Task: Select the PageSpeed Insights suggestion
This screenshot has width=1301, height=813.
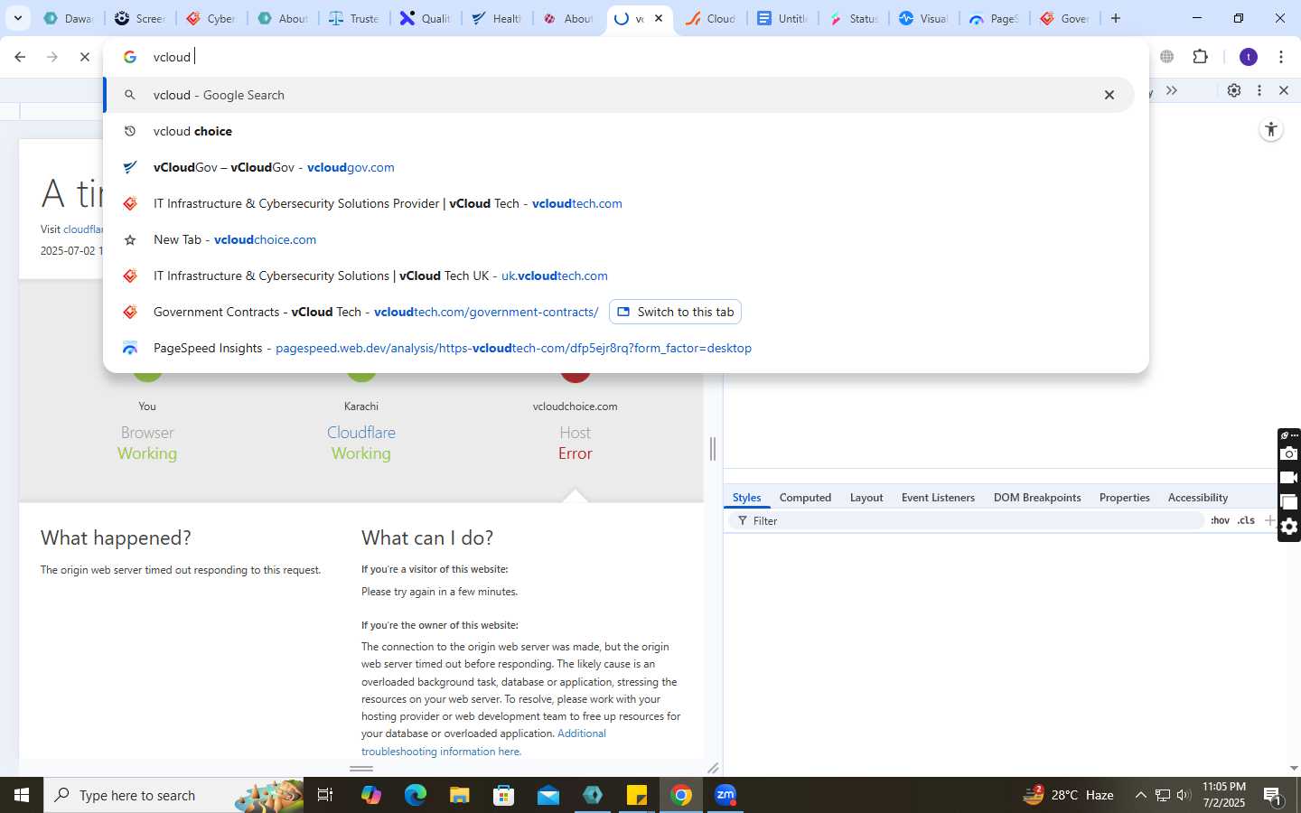Action: (619, 348)
